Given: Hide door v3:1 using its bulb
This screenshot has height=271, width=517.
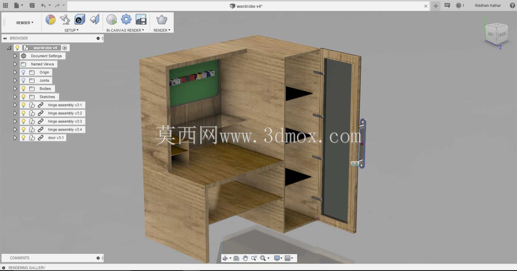Looking at the screenshot, I should [x=23, y=138].
